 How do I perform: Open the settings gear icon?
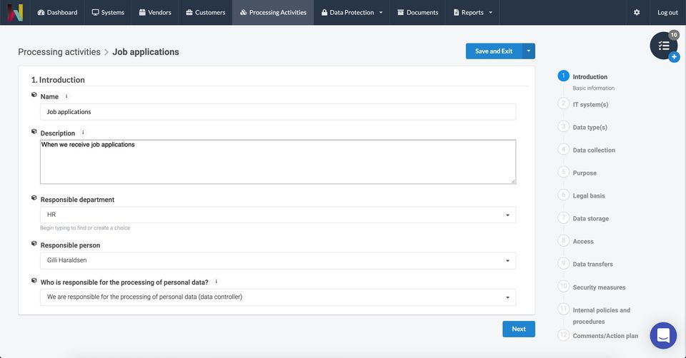click(x=637, y=12)
